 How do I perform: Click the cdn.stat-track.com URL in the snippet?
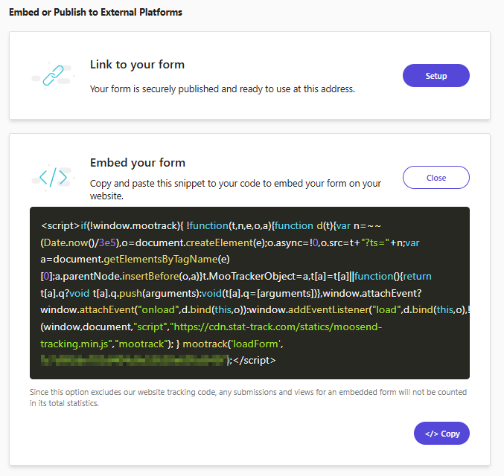click(257, 327)
